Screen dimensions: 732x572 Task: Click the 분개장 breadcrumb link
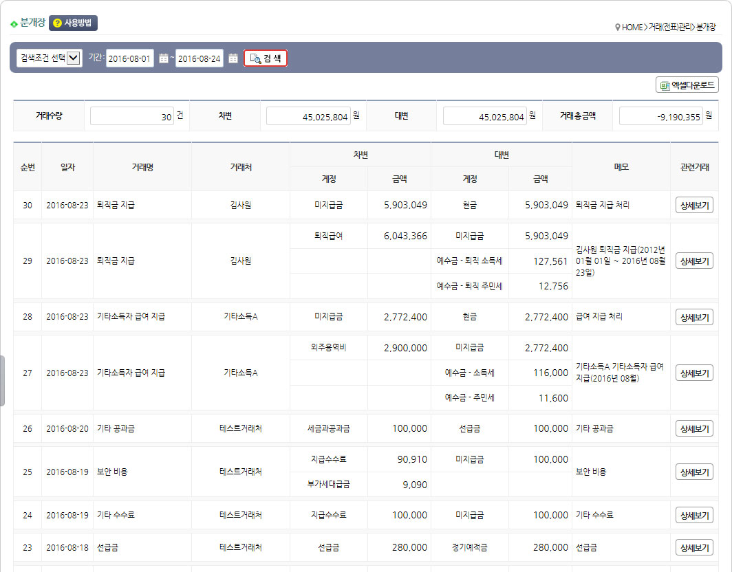coord(706,27)
